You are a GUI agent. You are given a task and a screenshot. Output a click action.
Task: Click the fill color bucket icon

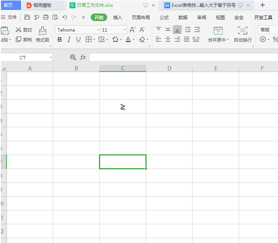(x=116, y=39)
